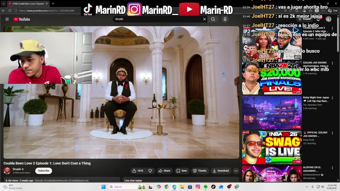Viewport: 340px width, 191px height.
Task: Open the Edge Copilot Chat button
Action: coord(333,11)
